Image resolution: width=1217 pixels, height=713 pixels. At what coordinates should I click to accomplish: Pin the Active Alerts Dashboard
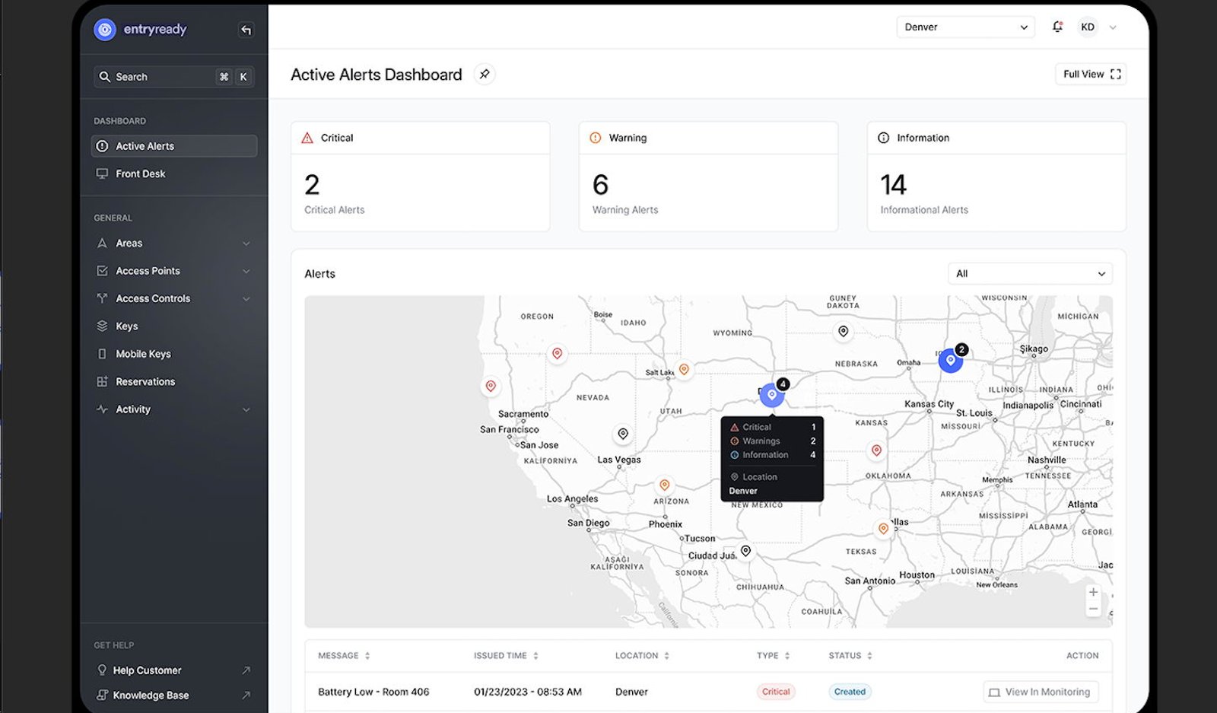[x=485, y=74]
